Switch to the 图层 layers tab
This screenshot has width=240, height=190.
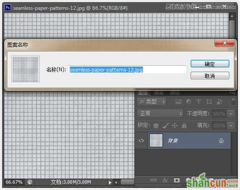143,93
